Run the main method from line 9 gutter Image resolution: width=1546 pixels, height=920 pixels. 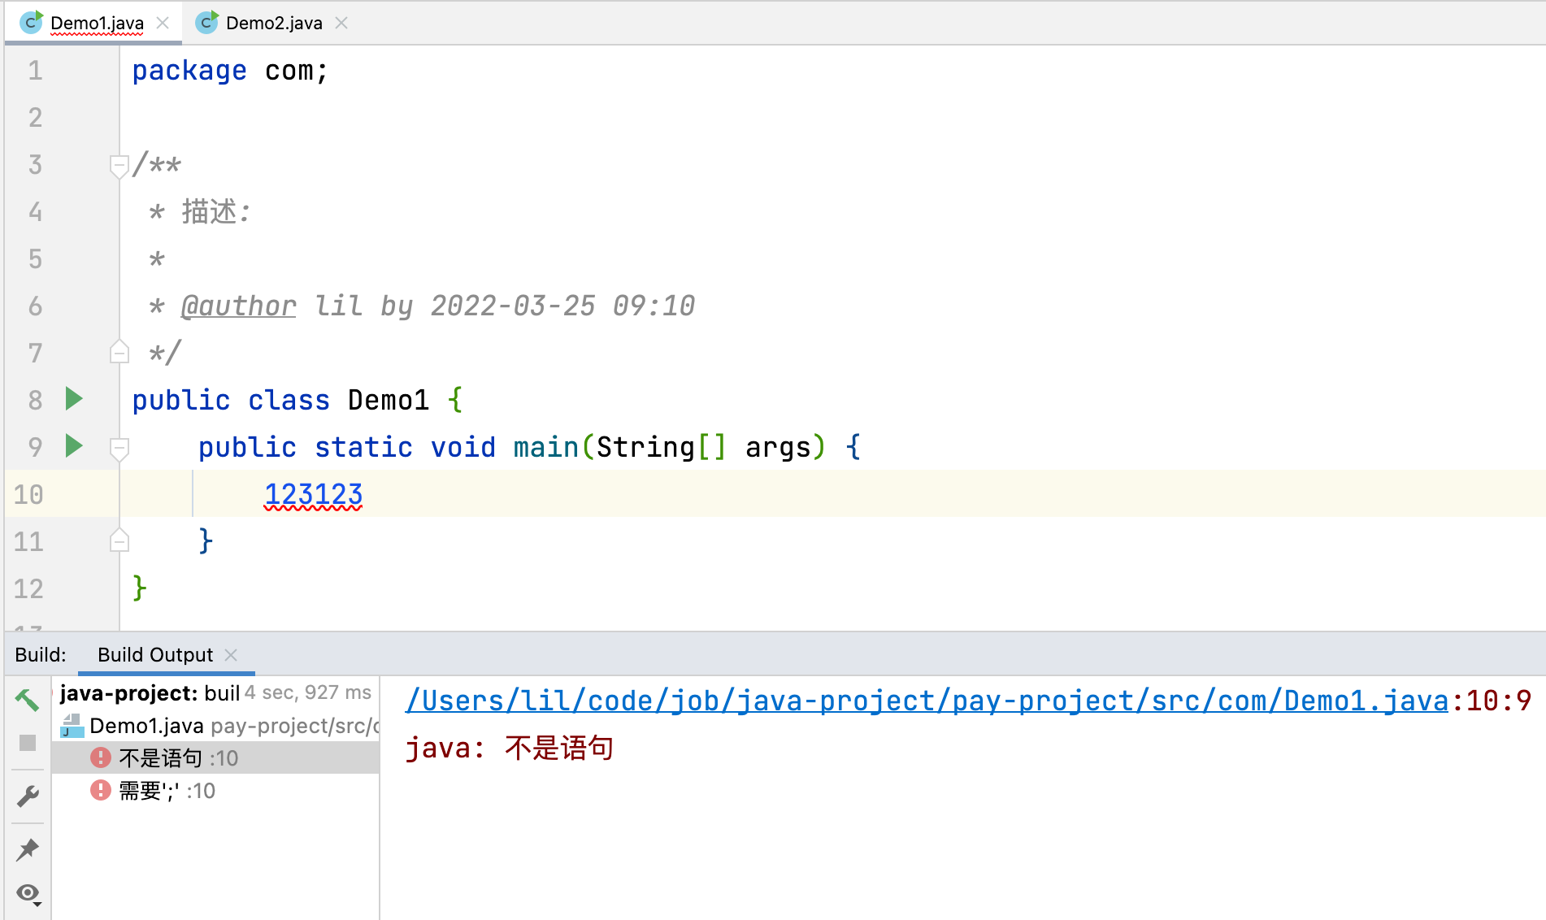pyautogui.click(x=73, y=446)
